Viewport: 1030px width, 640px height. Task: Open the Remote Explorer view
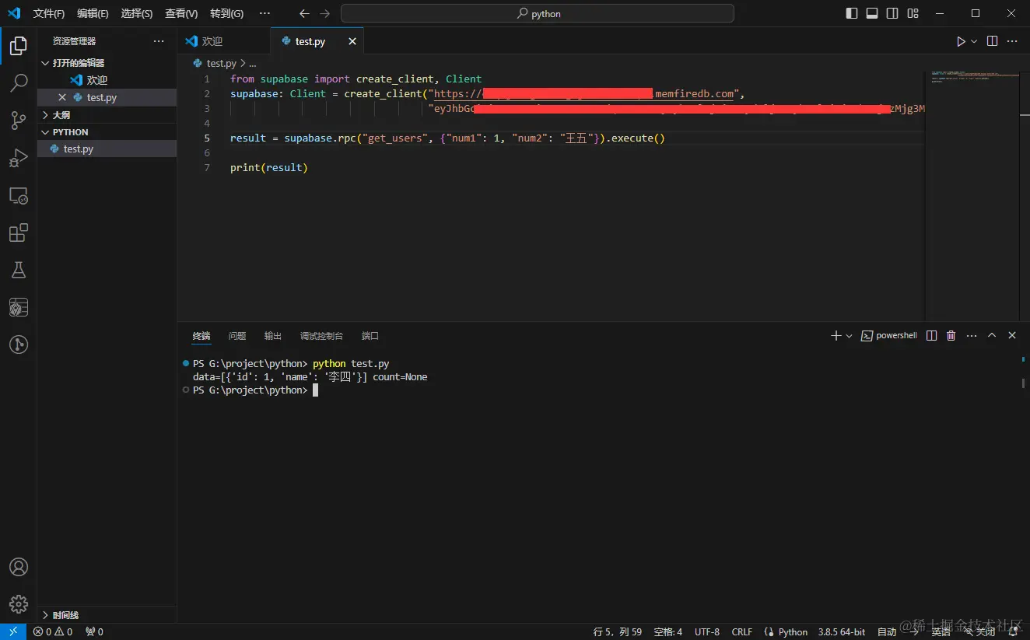pyautogui.click(x=19, y=195)
